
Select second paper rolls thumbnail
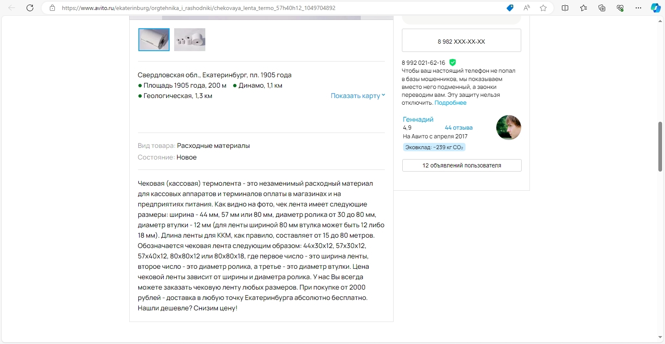190,39
